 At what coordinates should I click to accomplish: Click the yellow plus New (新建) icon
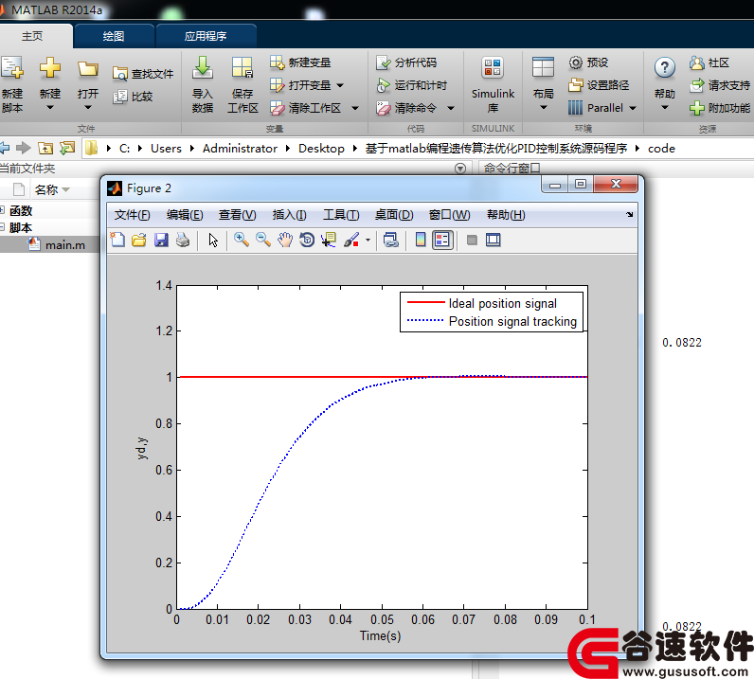coord(50,68)
